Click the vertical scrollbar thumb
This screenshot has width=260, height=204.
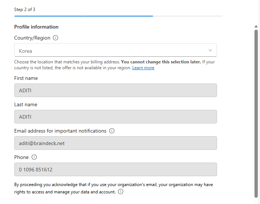[x=256, y=114]
